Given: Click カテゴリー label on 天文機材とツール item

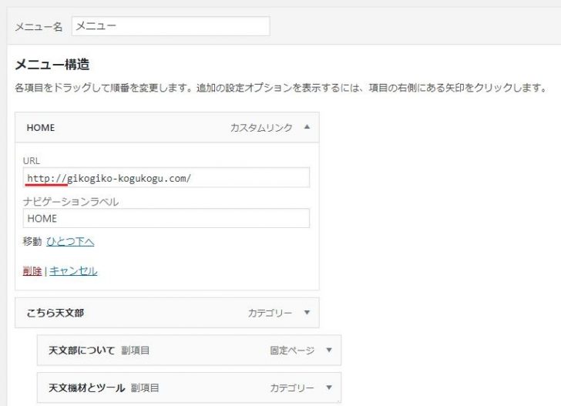Looking at the screenshot, I should point(292,388).
